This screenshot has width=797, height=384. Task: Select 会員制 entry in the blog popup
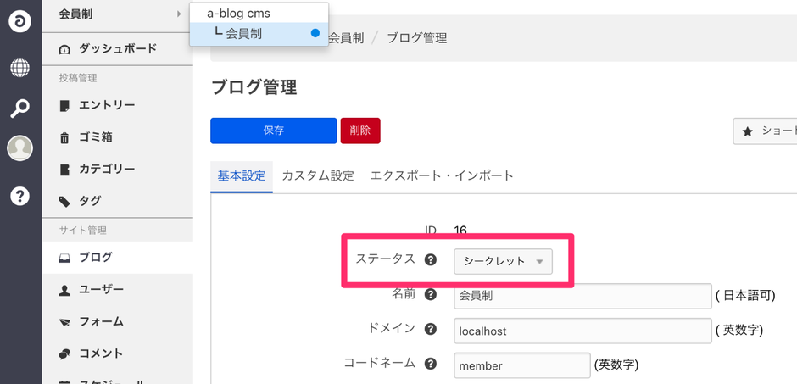244,34
